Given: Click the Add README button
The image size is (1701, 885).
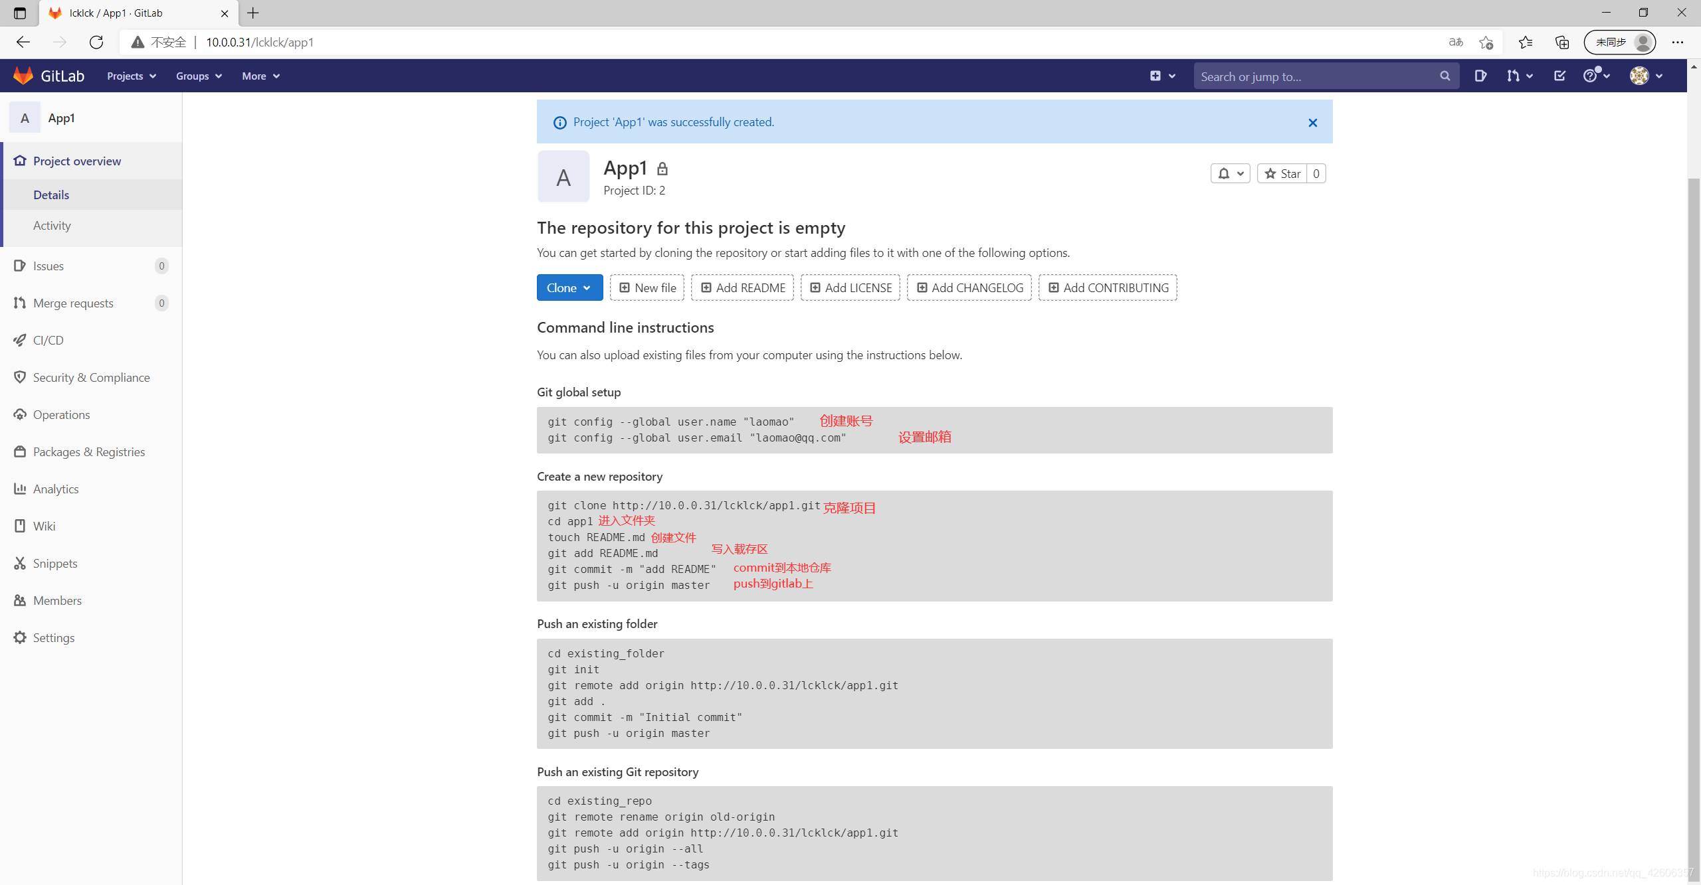Looking at the screenshot, I should [742, 287].
